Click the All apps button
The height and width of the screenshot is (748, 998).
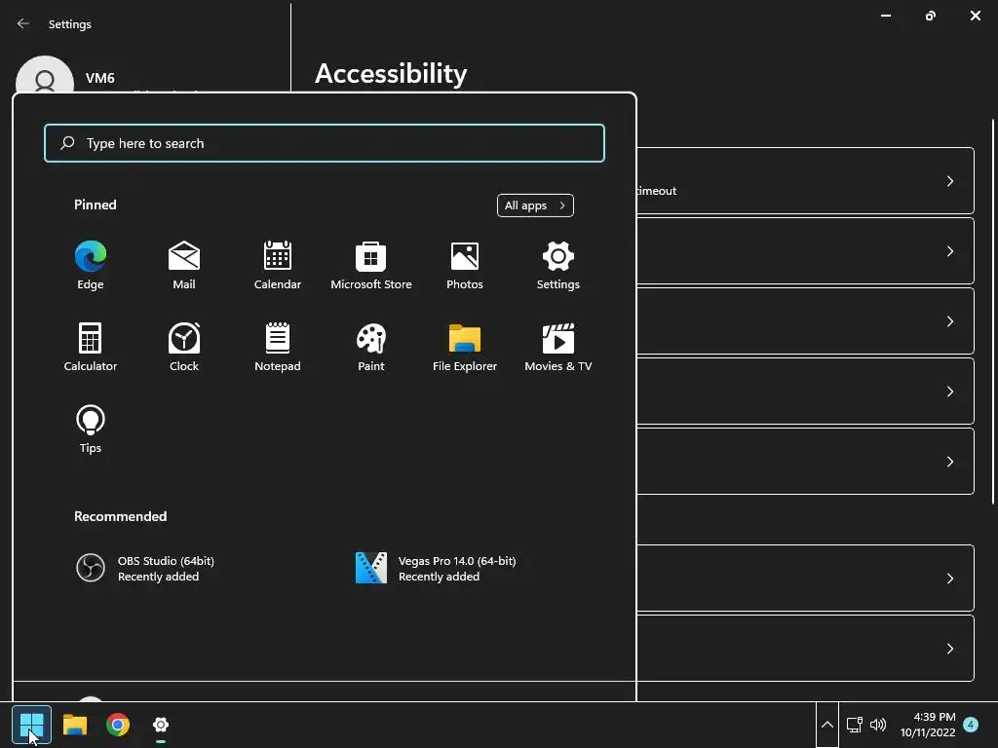coord(535,206)
